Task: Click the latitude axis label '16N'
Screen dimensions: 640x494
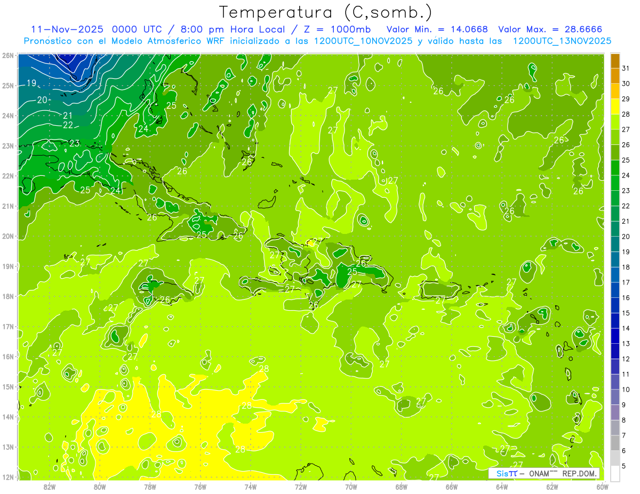Action: (x=7, y=357)
